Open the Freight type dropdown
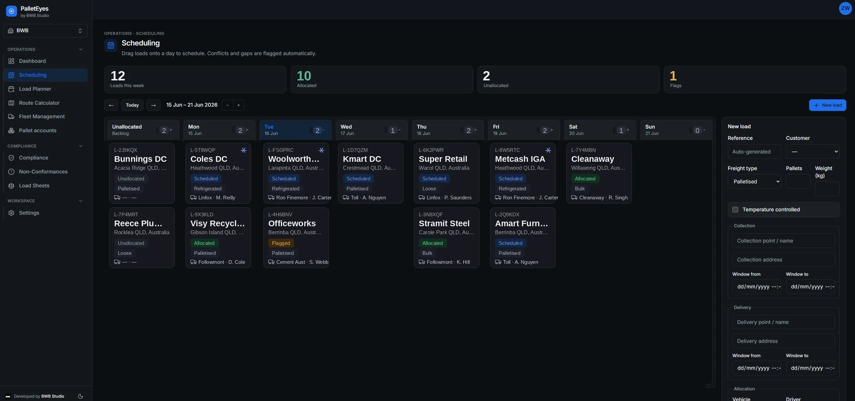This screenshot has height=401, width=855. pyautogui.click(x=754, y=181)
